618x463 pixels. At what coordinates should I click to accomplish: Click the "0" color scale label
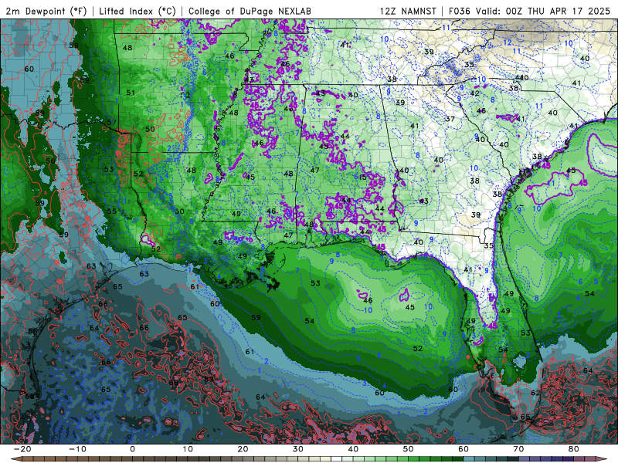[x=132, y=449]
